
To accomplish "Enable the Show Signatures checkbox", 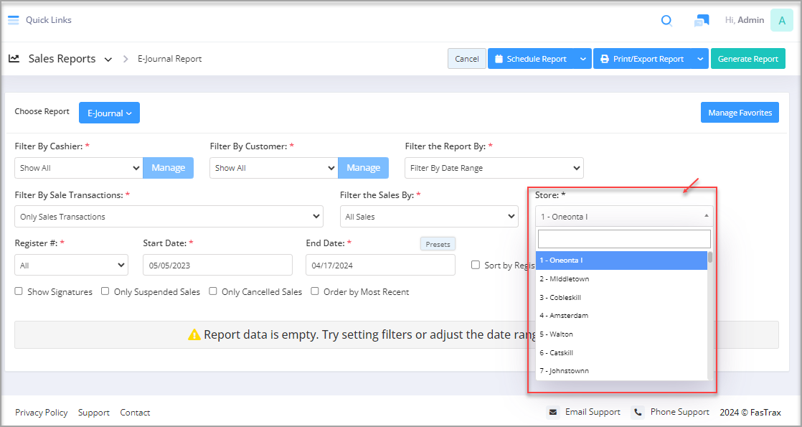I will [x=19, y=291].
